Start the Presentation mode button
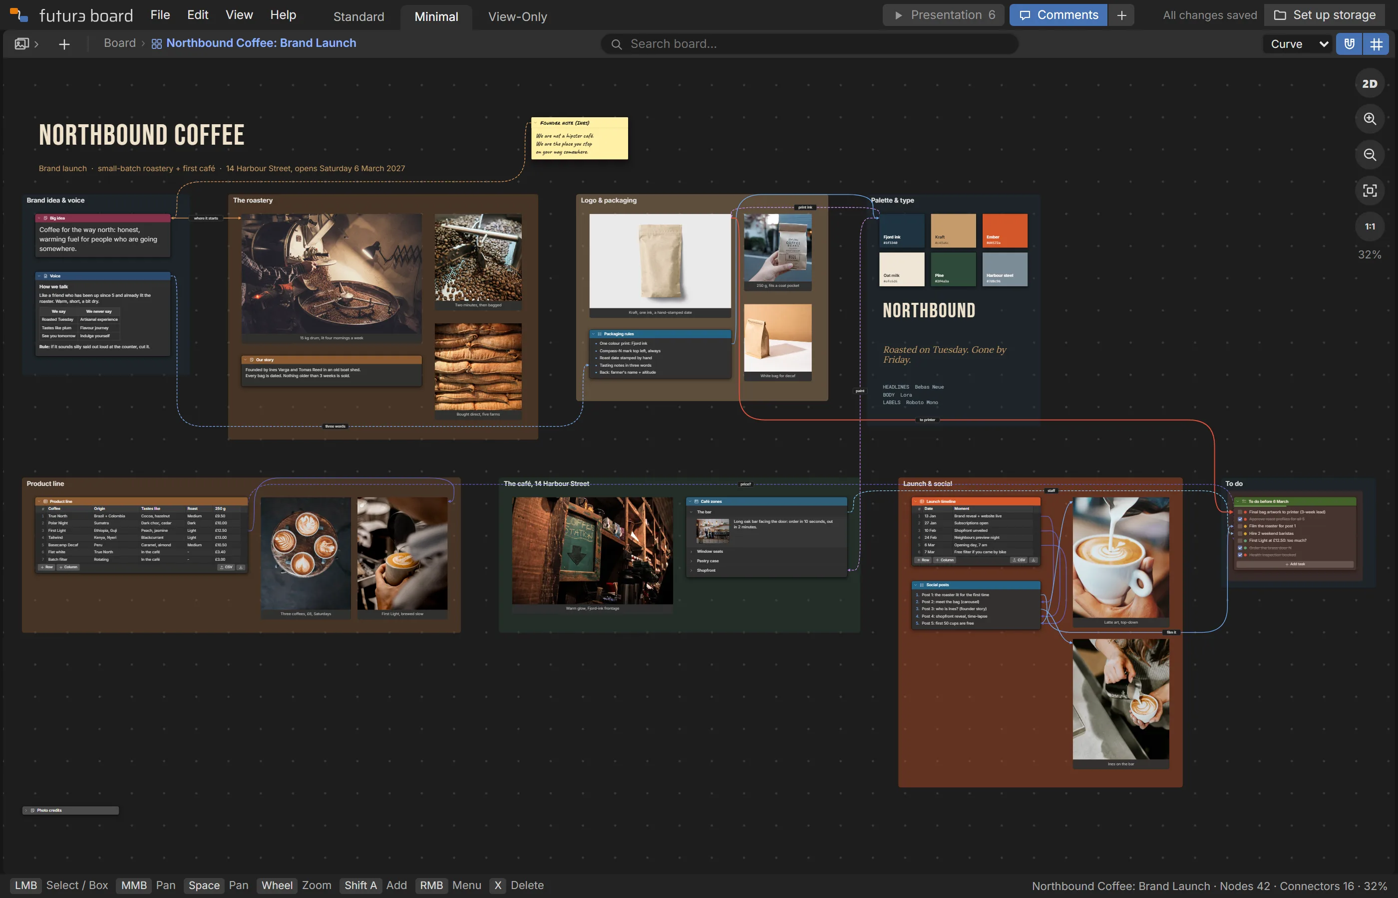 pos(944,15)
